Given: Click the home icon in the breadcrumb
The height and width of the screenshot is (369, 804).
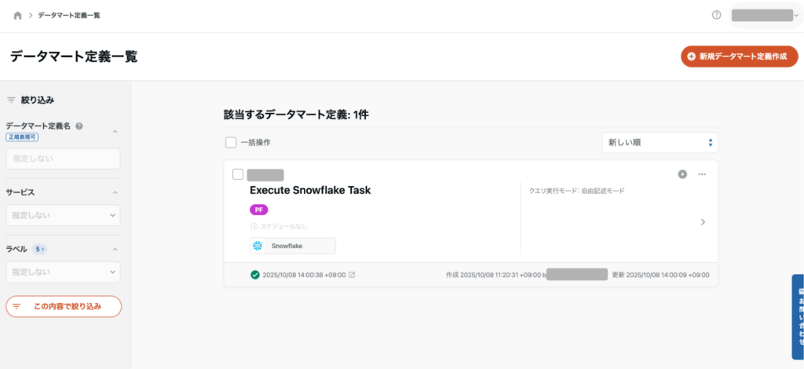Looking at the screenshot, I should tap(18, 16).
